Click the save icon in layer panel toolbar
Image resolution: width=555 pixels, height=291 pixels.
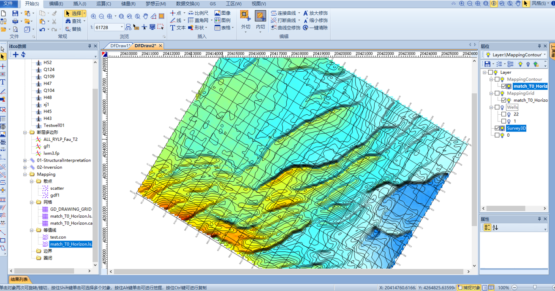click(487, 64)
